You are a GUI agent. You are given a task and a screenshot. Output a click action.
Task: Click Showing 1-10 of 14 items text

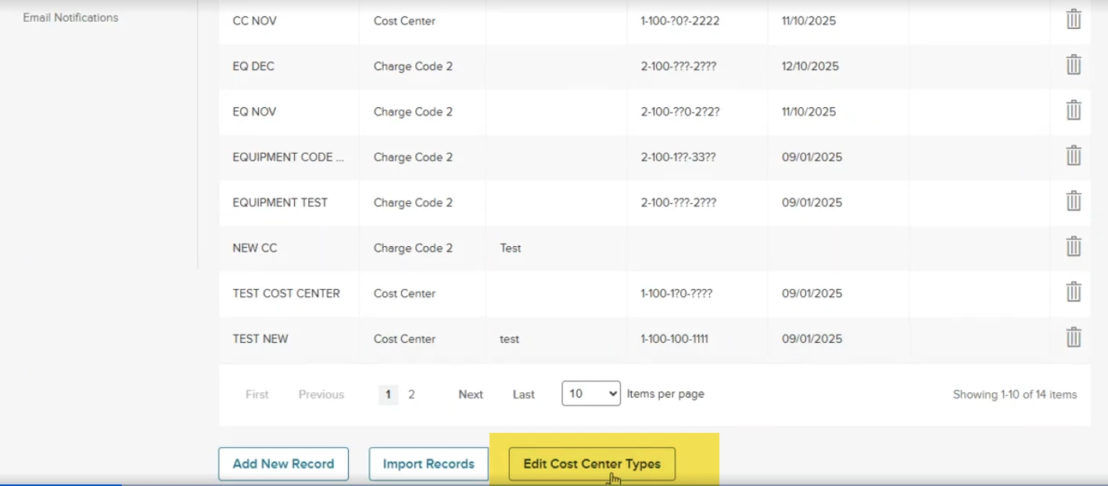[x=1015, y=395]
